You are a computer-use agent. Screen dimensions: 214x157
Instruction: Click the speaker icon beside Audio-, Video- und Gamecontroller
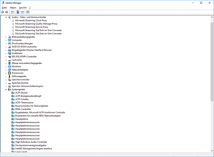[x=9, y=17]
